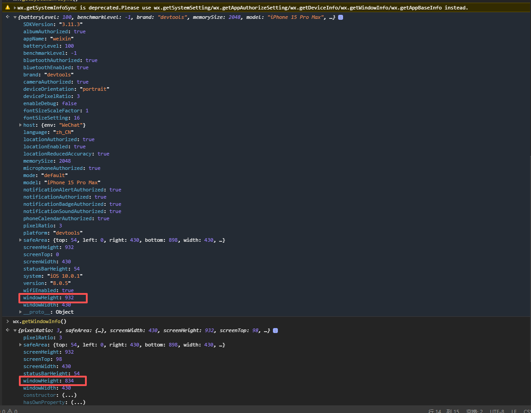
Task: Select the locationReducedAccuracy: true row
Action: pyautogui.click(x=67, y=154)
